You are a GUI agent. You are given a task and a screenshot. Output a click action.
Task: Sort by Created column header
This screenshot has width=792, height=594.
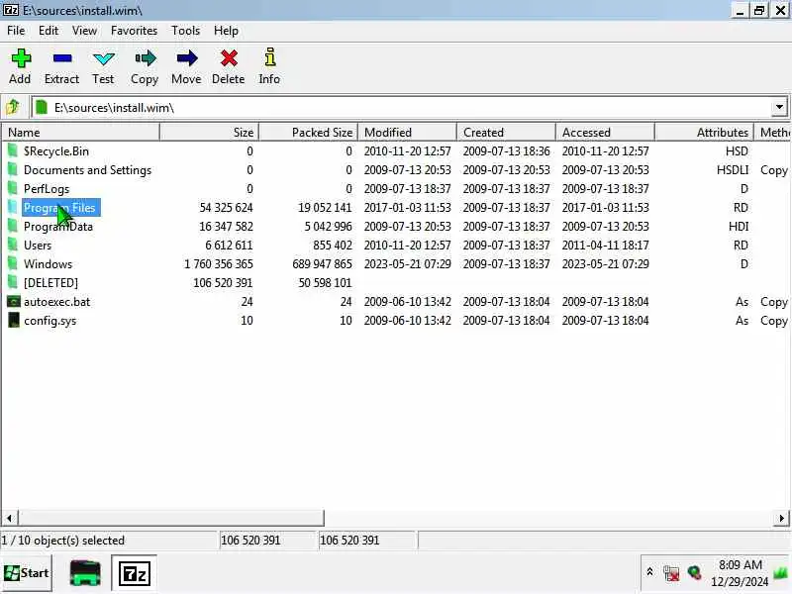(x=506, y=133)
